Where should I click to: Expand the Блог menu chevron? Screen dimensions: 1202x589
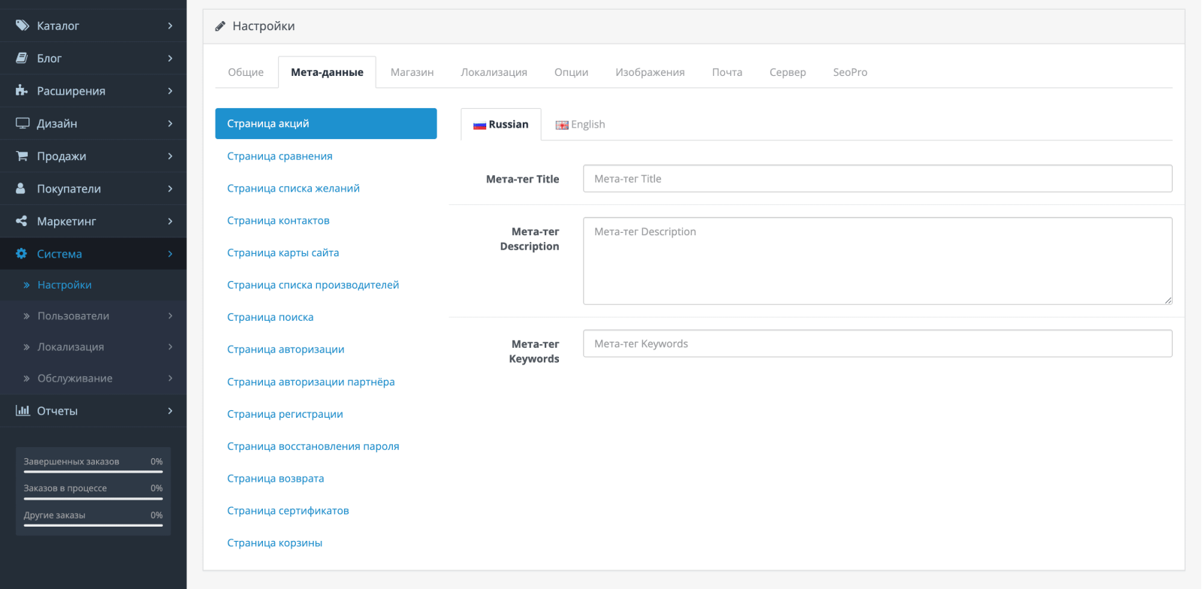[x=171, y=58]
